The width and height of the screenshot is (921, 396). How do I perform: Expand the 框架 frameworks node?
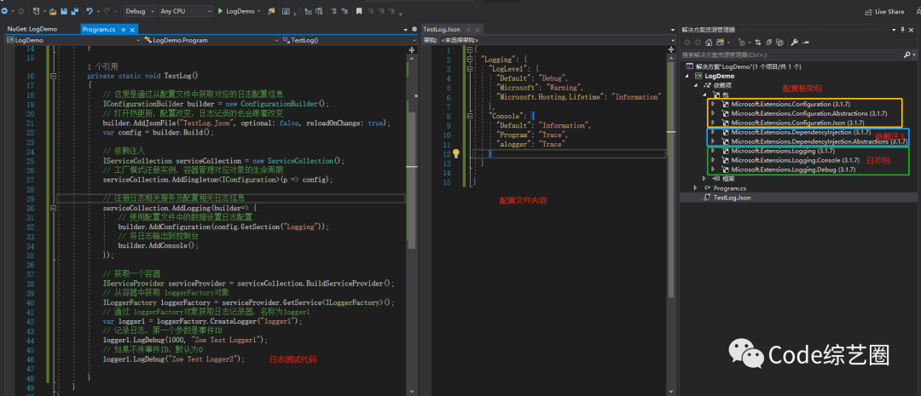[x=704, y=178]
